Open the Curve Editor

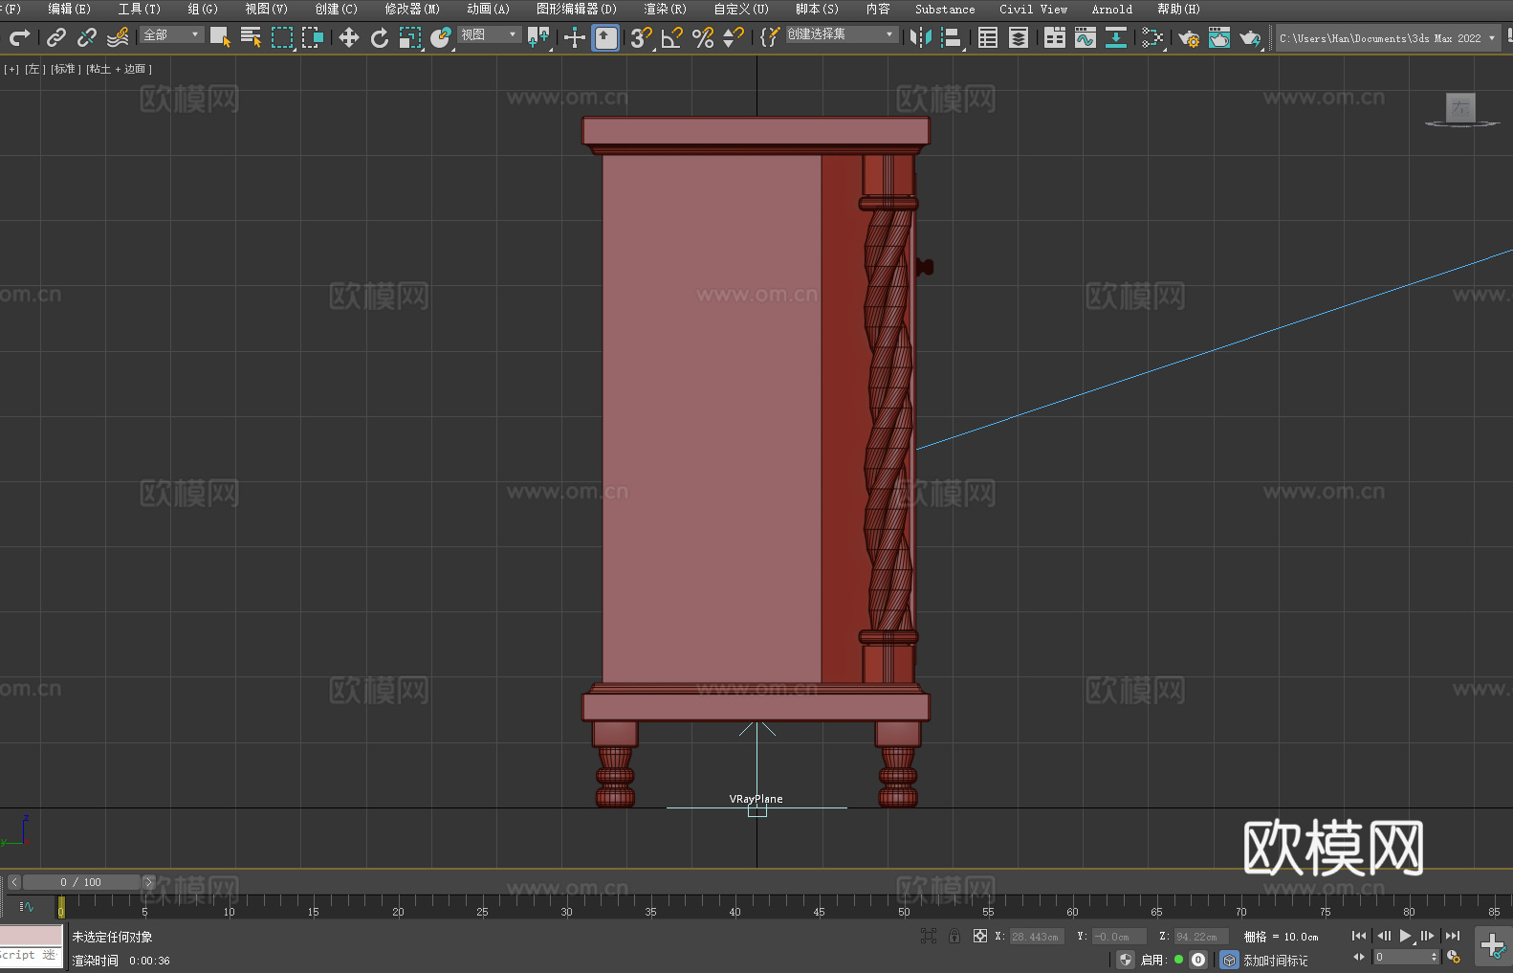1085,37
